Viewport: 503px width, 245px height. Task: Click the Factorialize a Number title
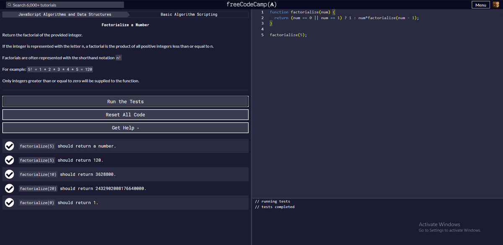coord(125,25)
